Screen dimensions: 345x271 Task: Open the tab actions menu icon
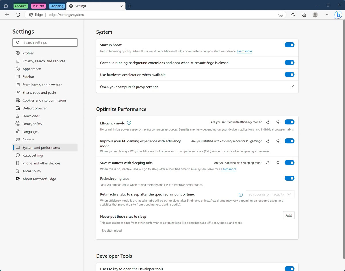6,6
